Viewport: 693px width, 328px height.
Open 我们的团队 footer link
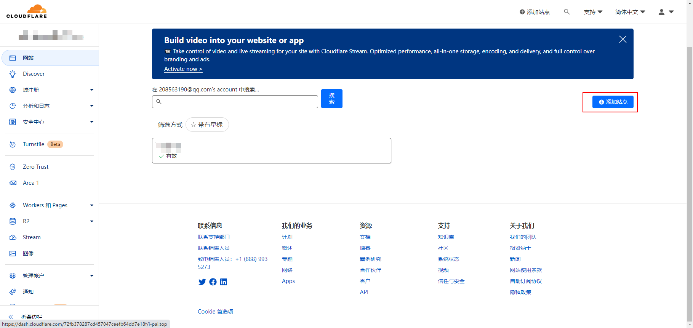tap(523, 237)
